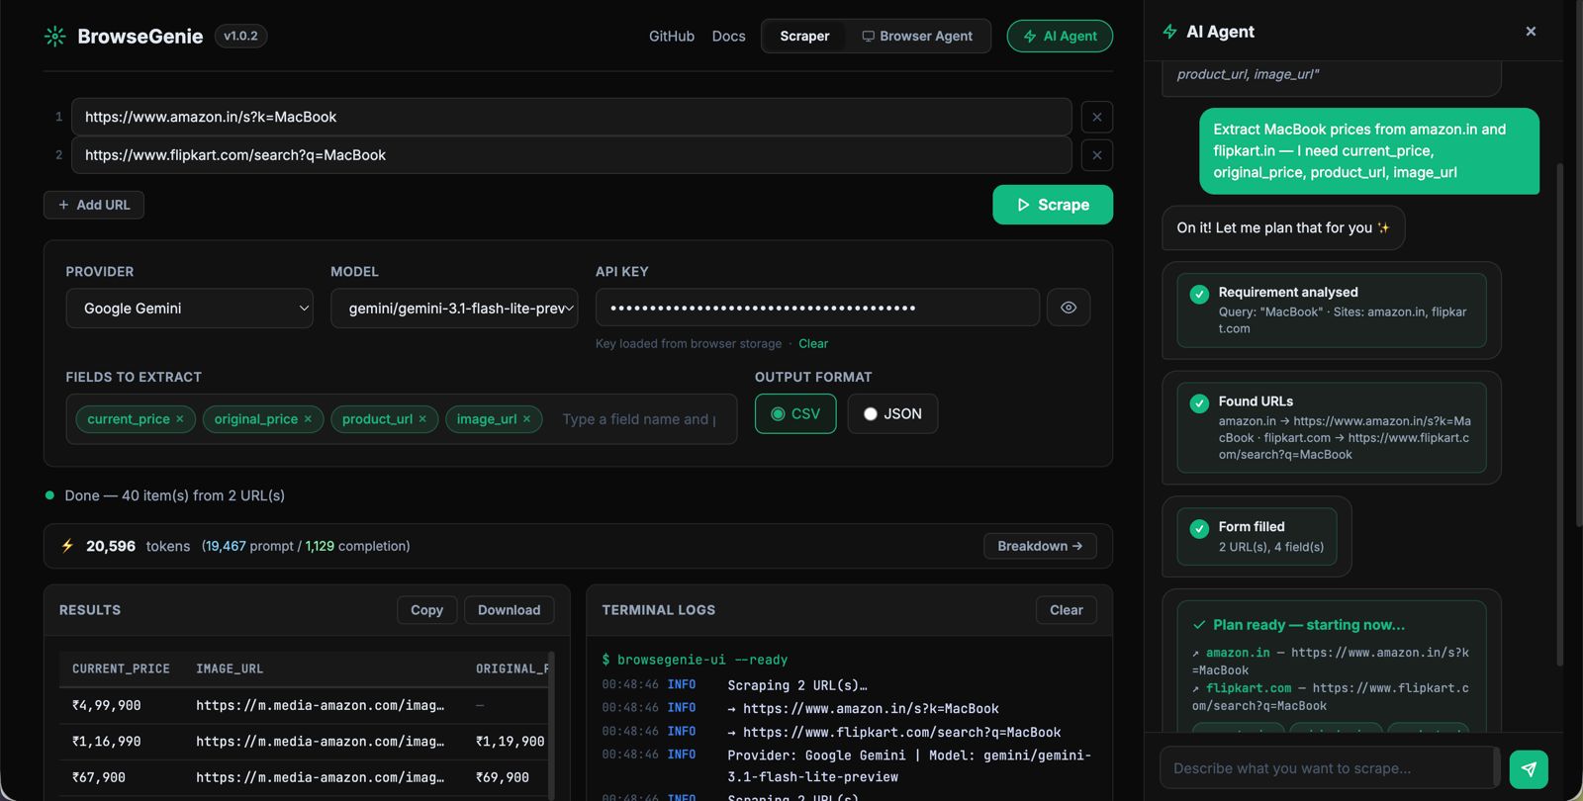This screenshot has height=801, width=1583.
Task: Open the token Breakdown
Action: pyautogui.click(x=1040, y=546)
